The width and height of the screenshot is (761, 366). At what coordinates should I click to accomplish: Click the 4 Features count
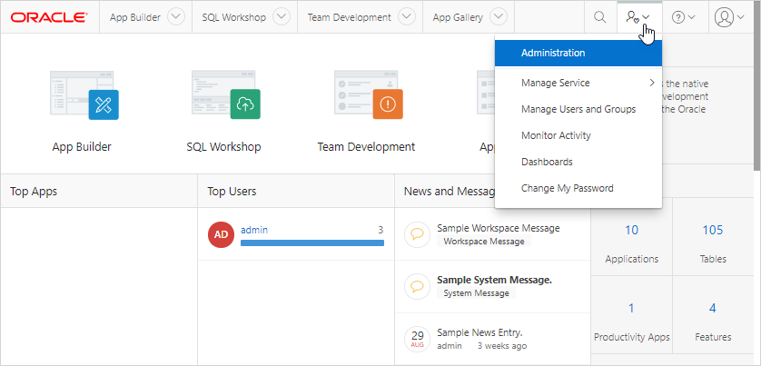[713, 308]
